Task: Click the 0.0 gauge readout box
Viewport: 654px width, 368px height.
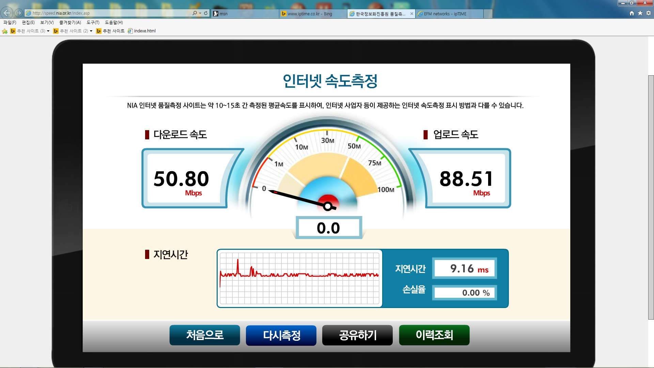Action: [328, 228]
